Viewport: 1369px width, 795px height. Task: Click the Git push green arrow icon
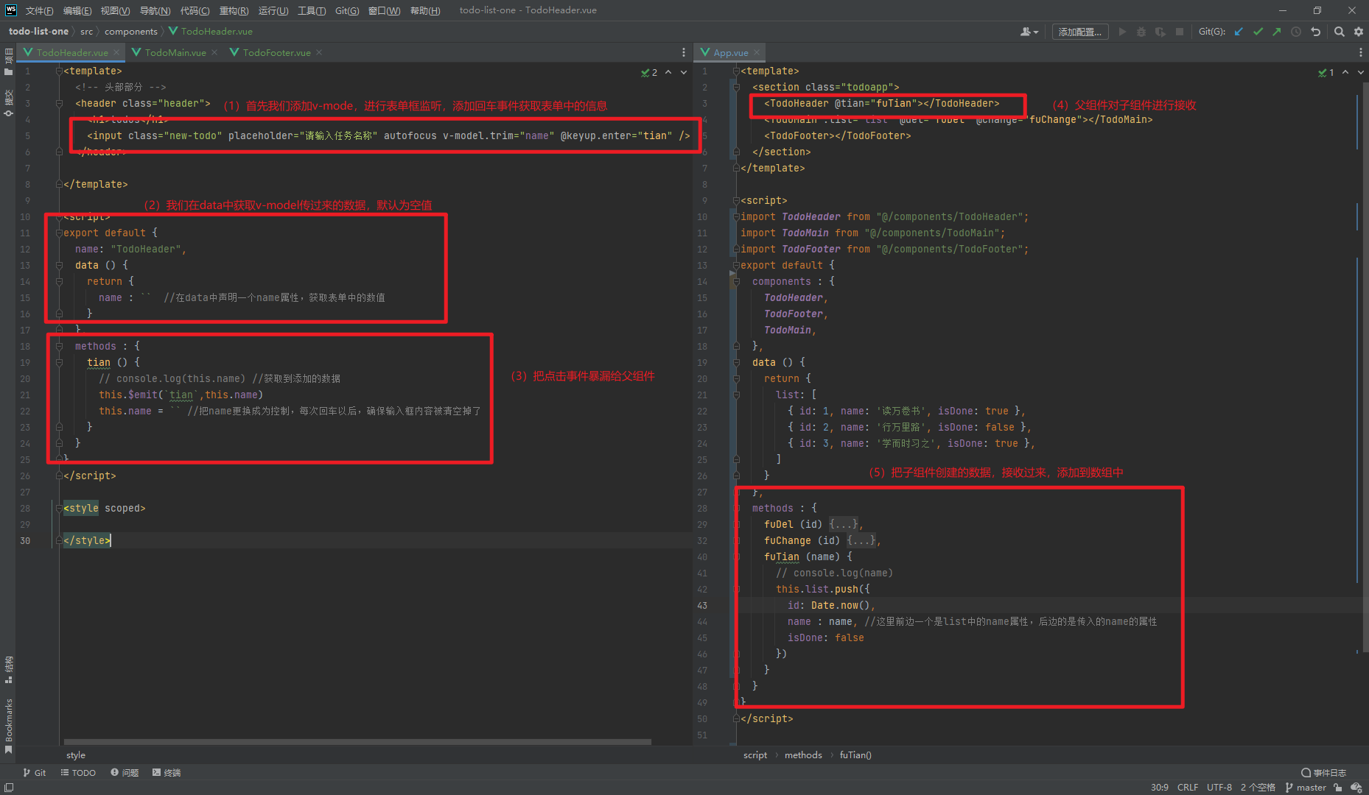click(x=1277, y=32)
